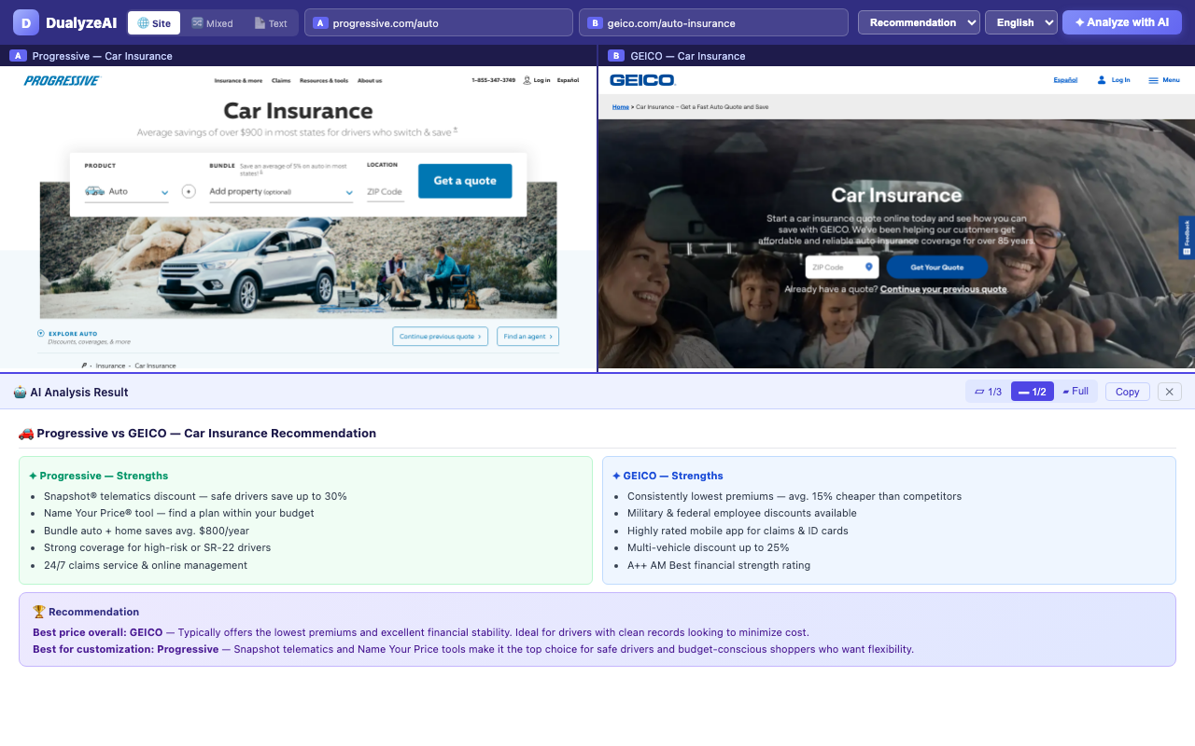Image resolution: width=1195 pixels, height=746 pixels.
Task: Click the GEICO ZIP Code input field
Action: click(842, 268)
